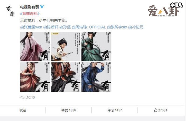Open the account name 电视剧有翡
Image resolution: width=186 pixels, height=121 pixels.
tap(30, 7)
